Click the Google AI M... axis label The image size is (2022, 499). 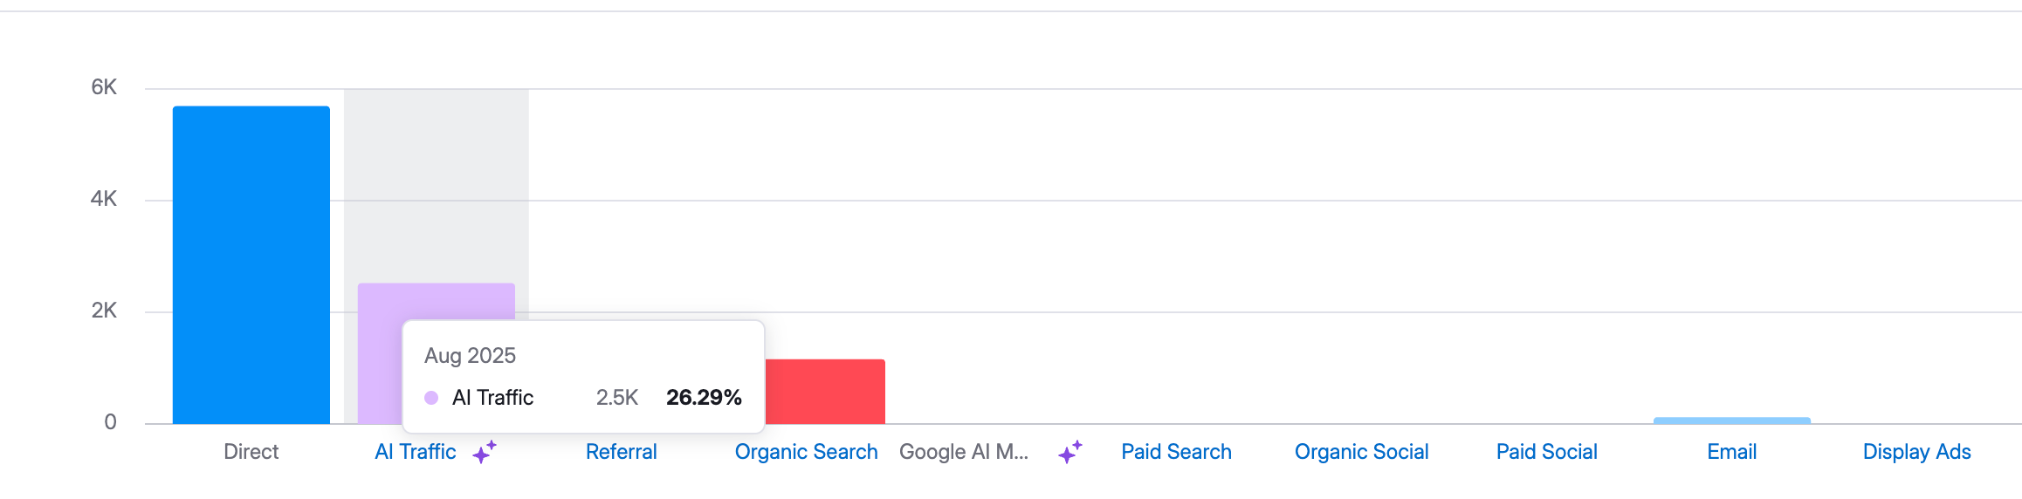pyautogui.click(x=964, y=452)
